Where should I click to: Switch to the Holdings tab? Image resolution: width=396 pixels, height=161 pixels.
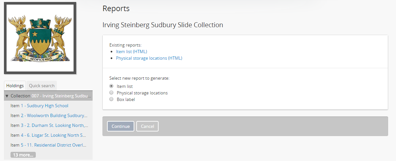click(x=15, y=86)
